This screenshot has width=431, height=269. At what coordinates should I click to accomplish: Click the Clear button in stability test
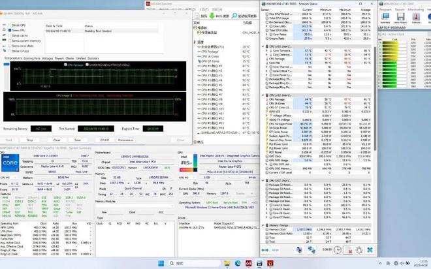click(x=57, y=140)
